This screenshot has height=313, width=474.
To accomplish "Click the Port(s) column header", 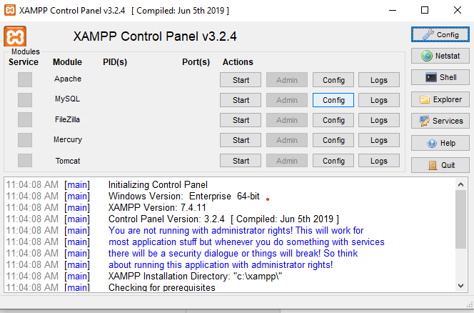I will (196, 61).
